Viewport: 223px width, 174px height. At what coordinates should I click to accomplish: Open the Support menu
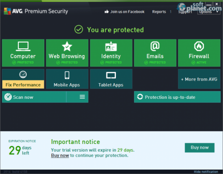[x=185, y=12]
